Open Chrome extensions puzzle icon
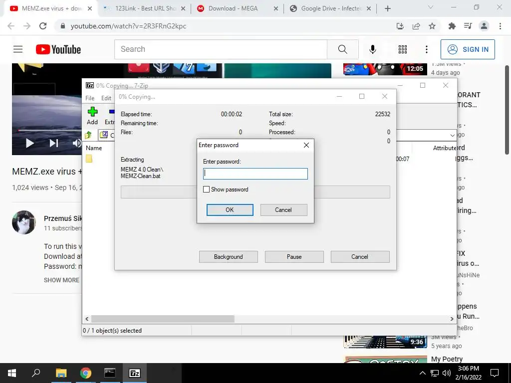This screenshot has width=511, height=383. [452, 26]
